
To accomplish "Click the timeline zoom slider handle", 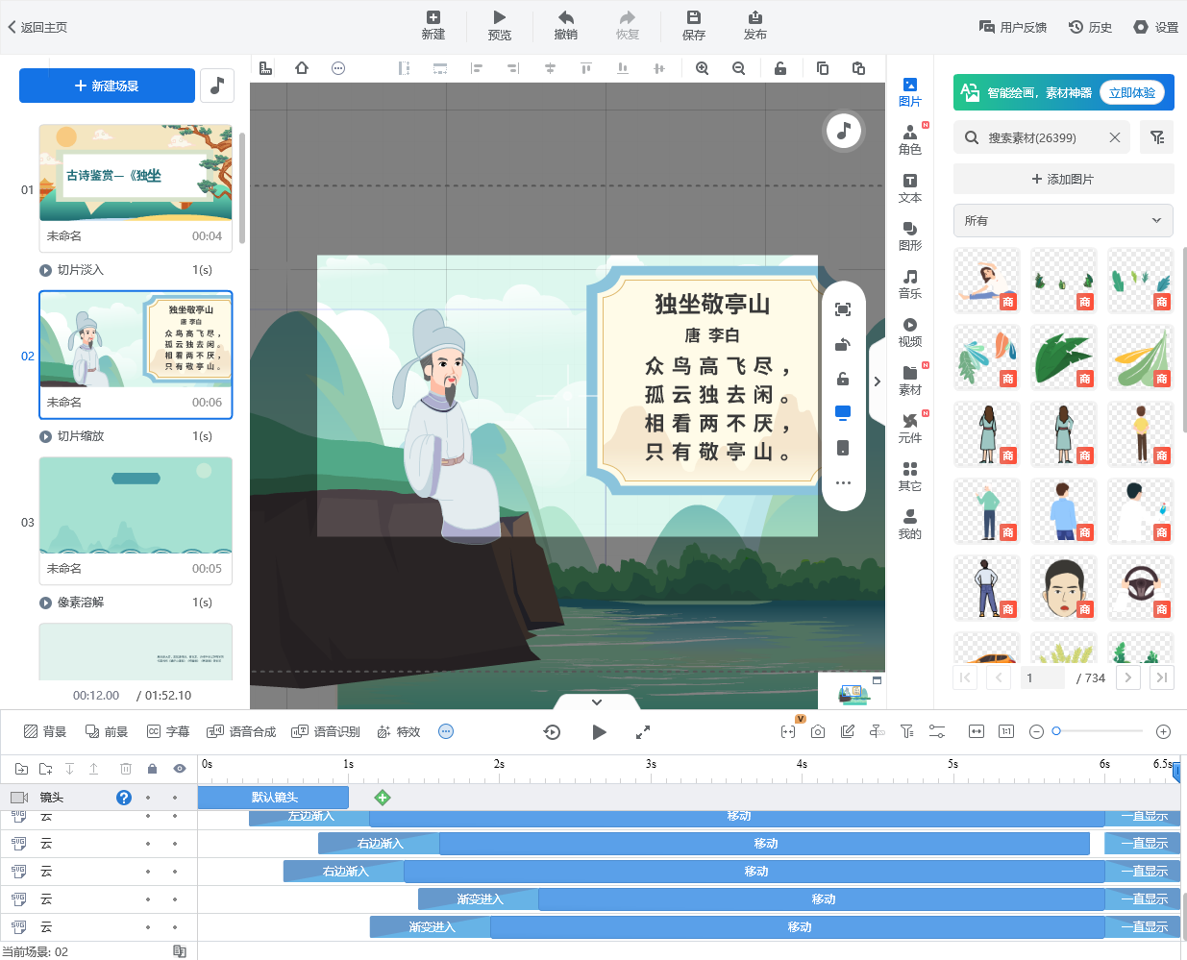I will tap(1056, 731).
